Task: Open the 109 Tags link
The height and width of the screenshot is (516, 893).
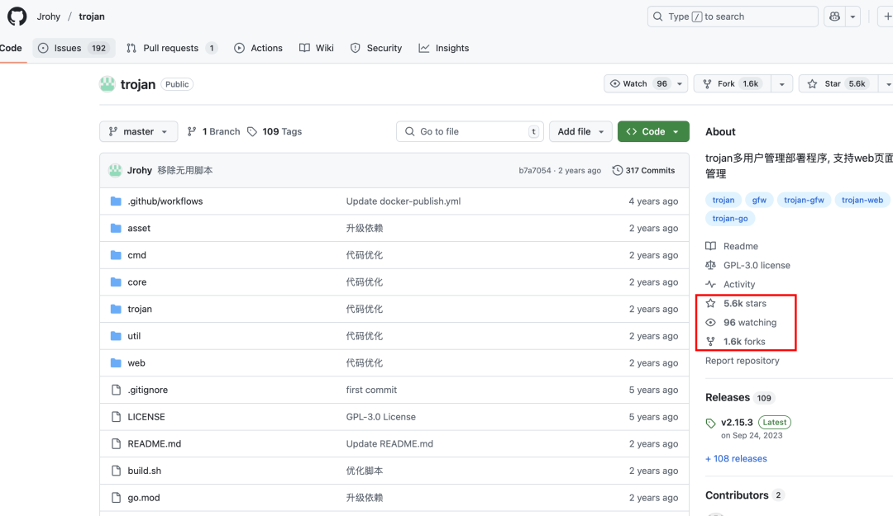Action: click(275, 131)
